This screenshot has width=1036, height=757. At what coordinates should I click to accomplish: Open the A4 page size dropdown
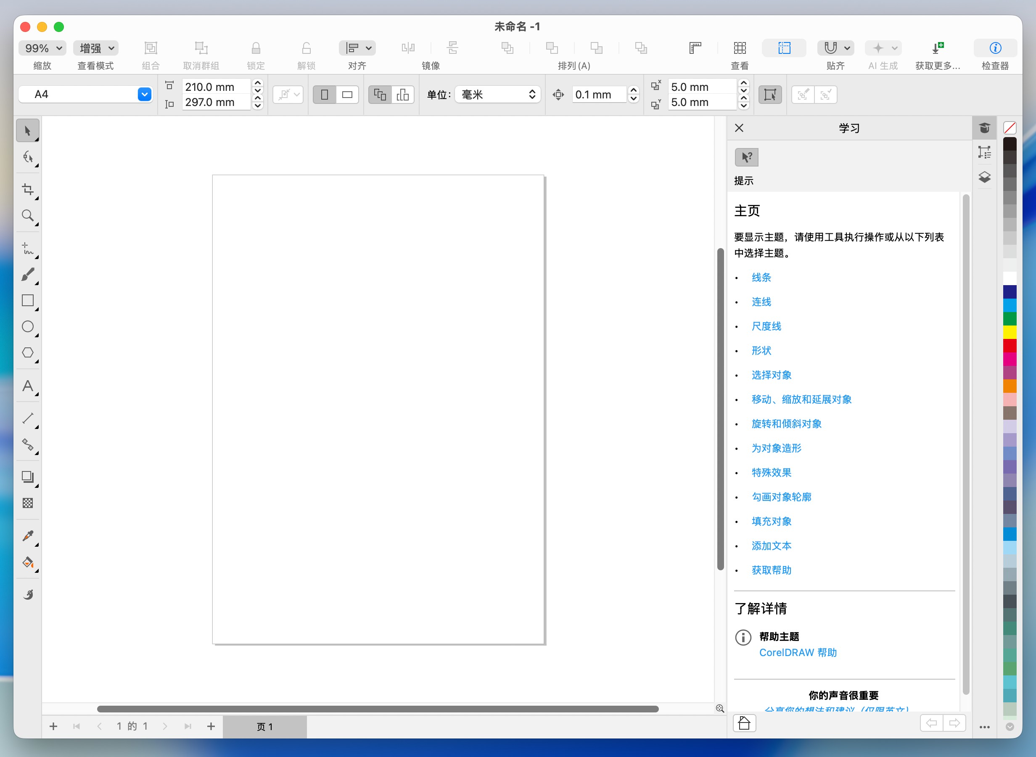point(144,94)
